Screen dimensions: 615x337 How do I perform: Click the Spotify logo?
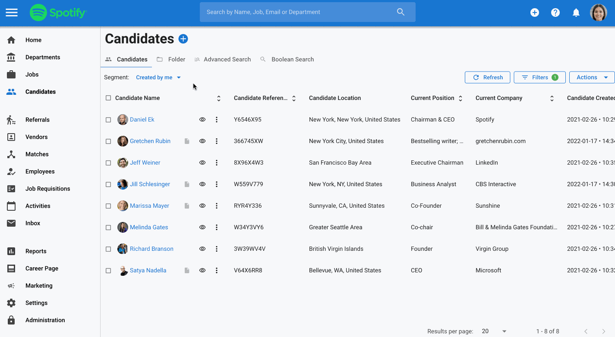[x=58, y=12]
